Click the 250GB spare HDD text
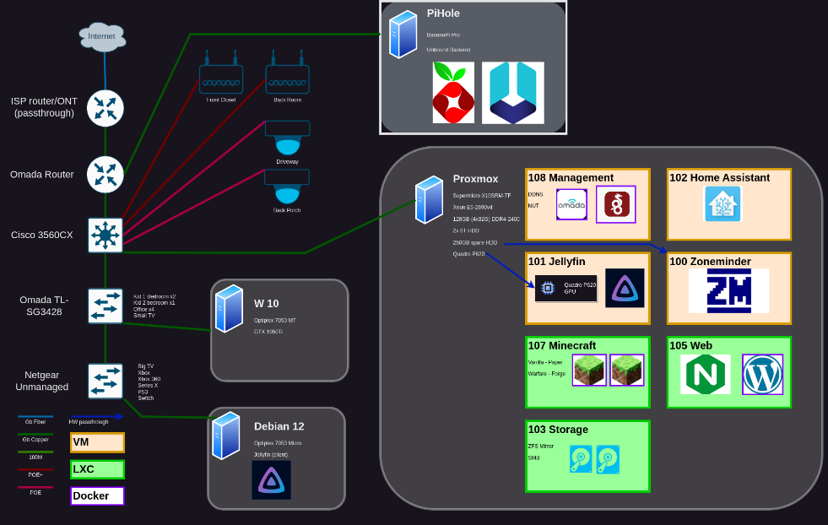This screenshot has height=525, width=828. (x=474, y=243)
